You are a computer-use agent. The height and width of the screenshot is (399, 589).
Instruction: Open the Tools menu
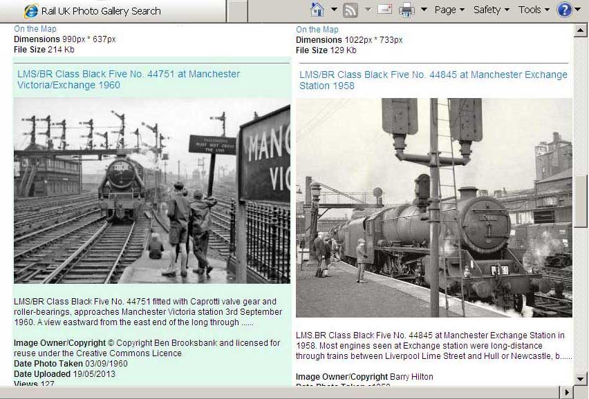point(534,10)
